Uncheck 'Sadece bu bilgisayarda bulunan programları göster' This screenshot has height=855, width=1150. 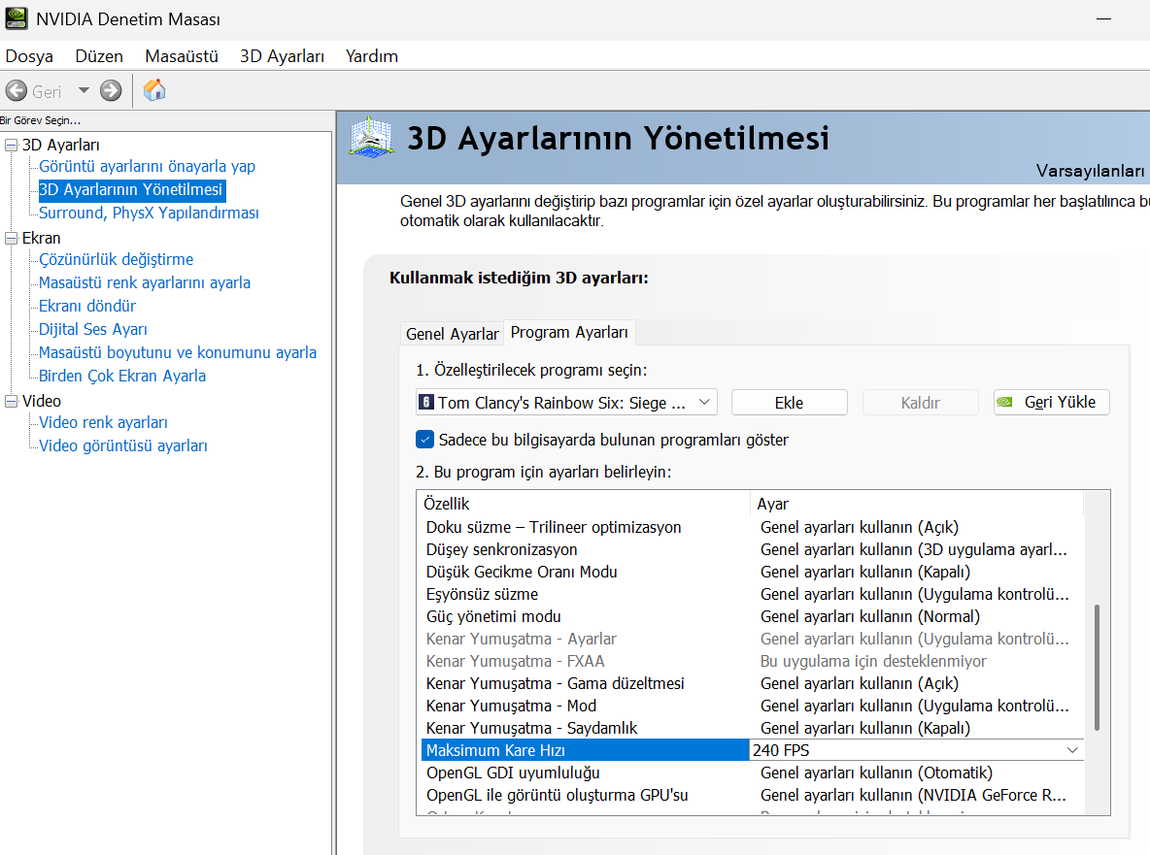[x=424, y=440]
